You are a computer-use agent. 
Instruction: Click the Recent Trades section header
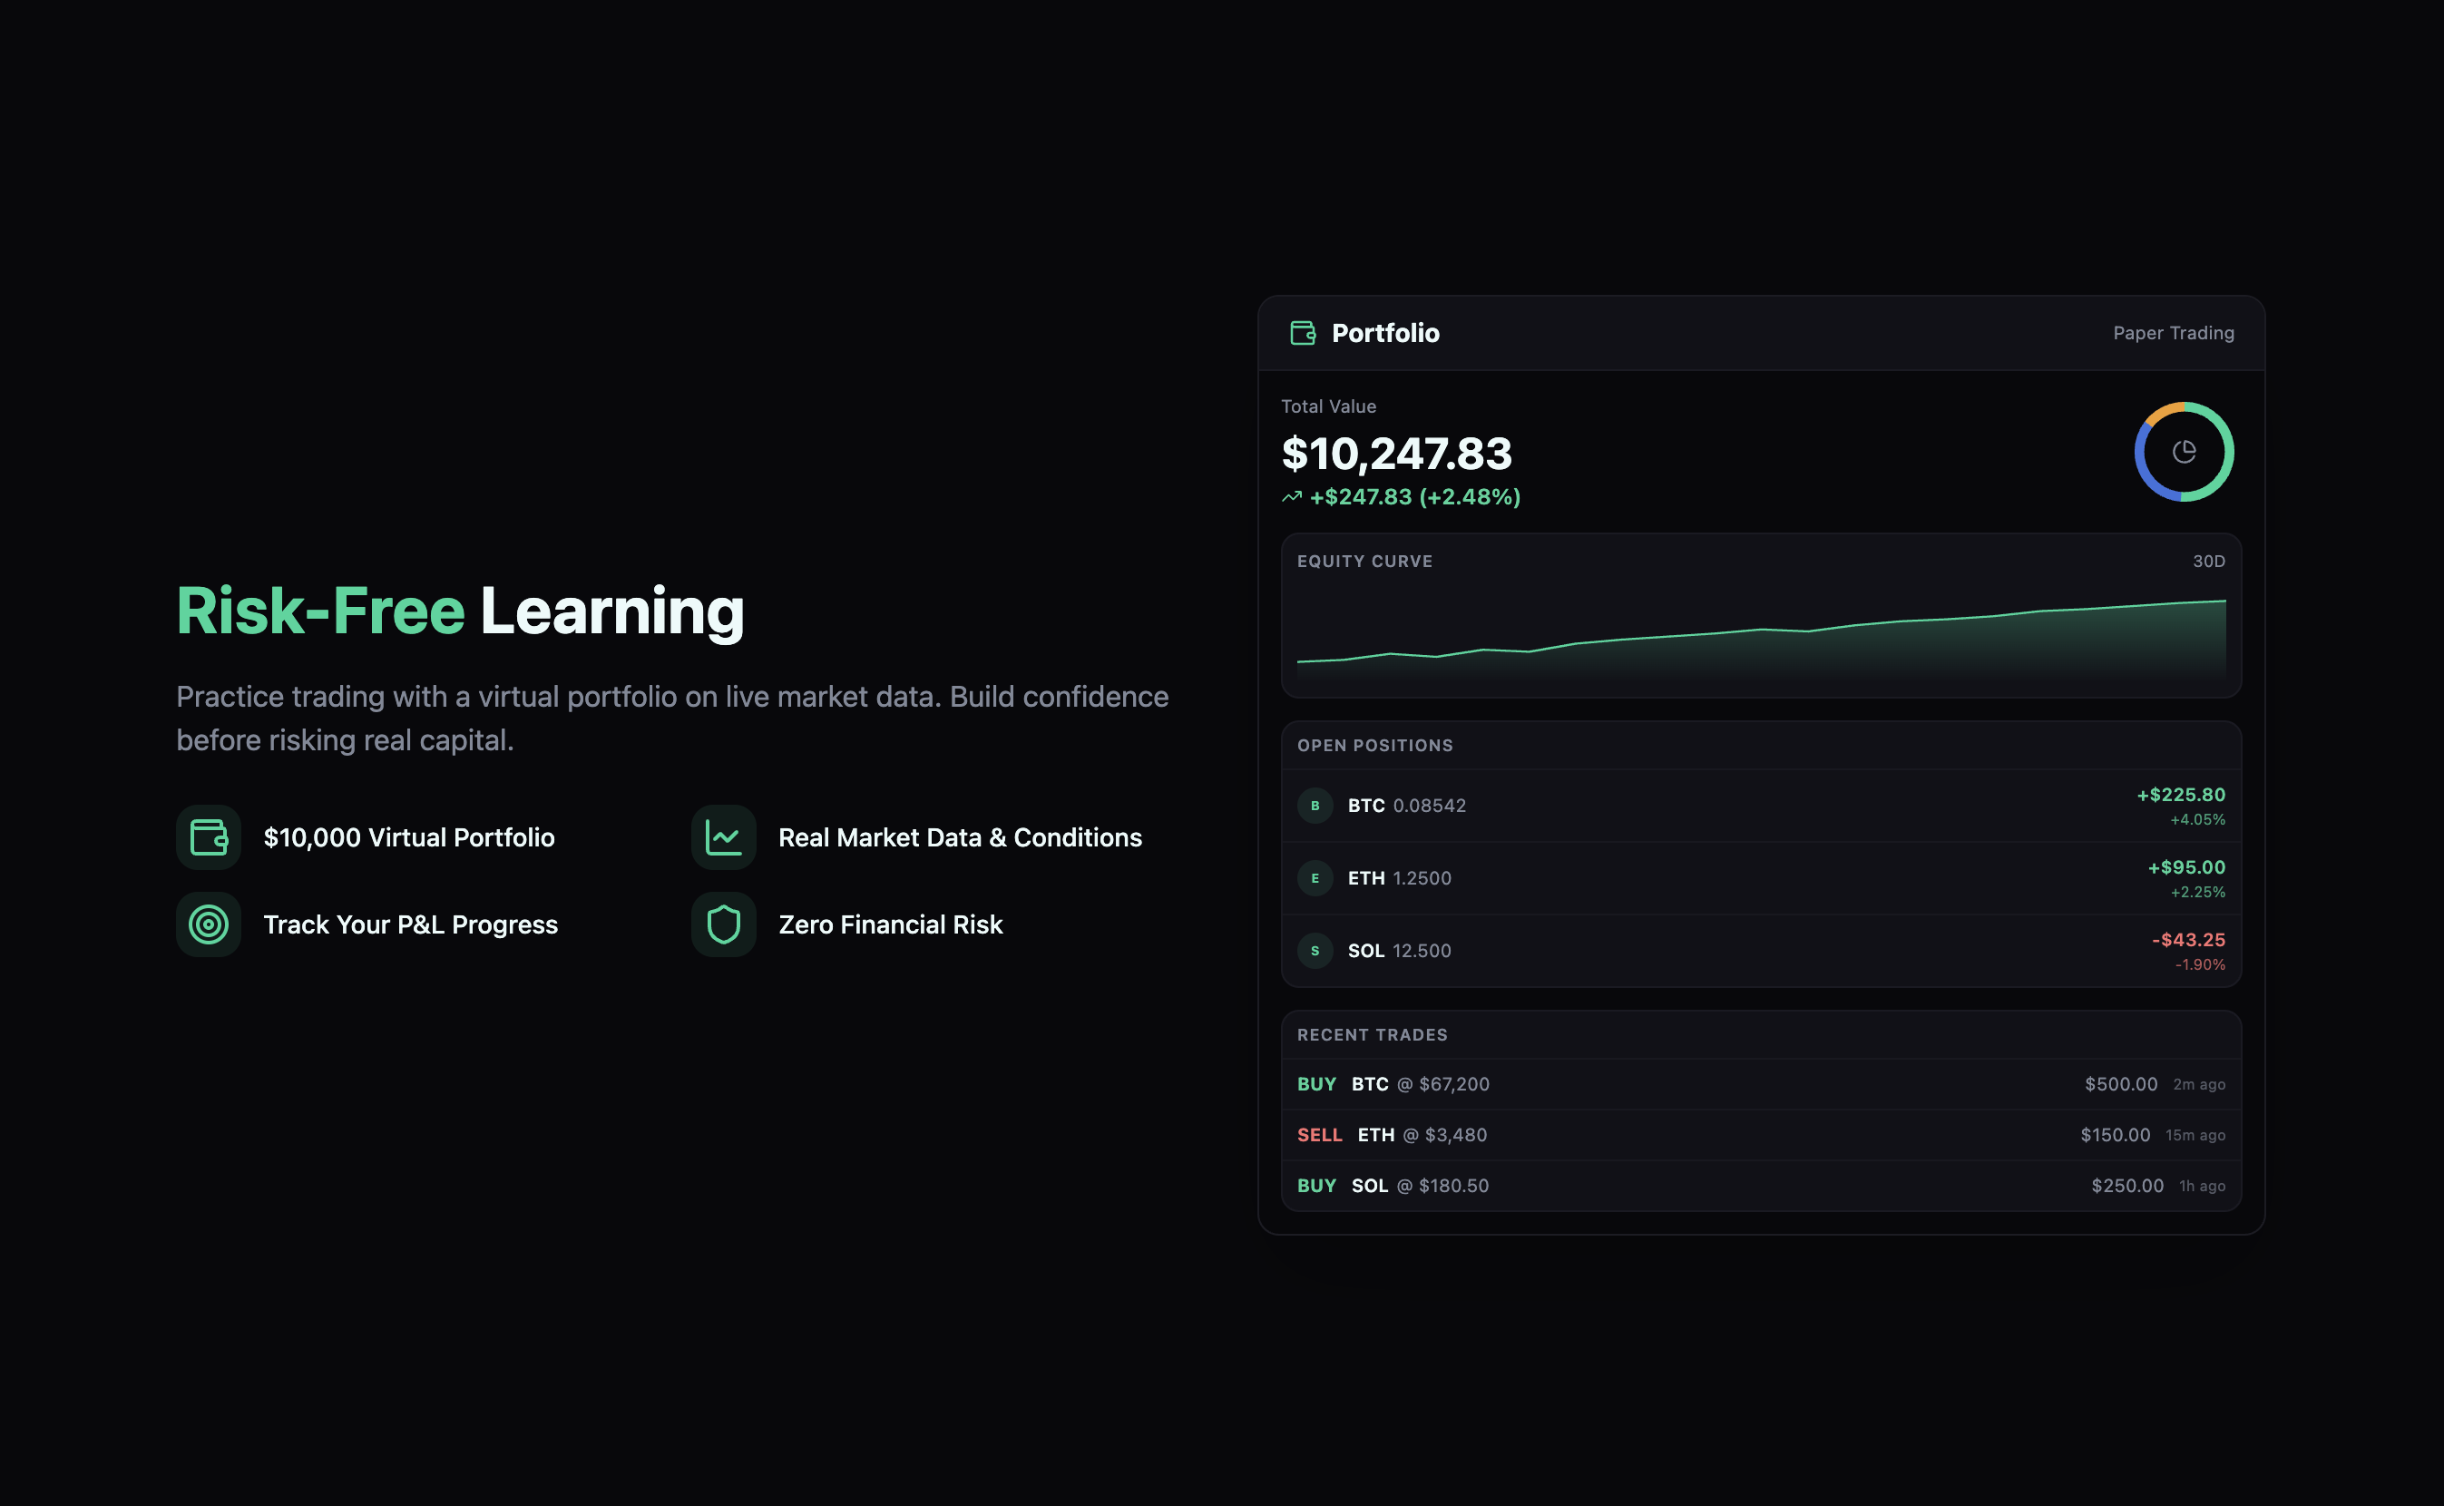click(x=1372, y=1035)
